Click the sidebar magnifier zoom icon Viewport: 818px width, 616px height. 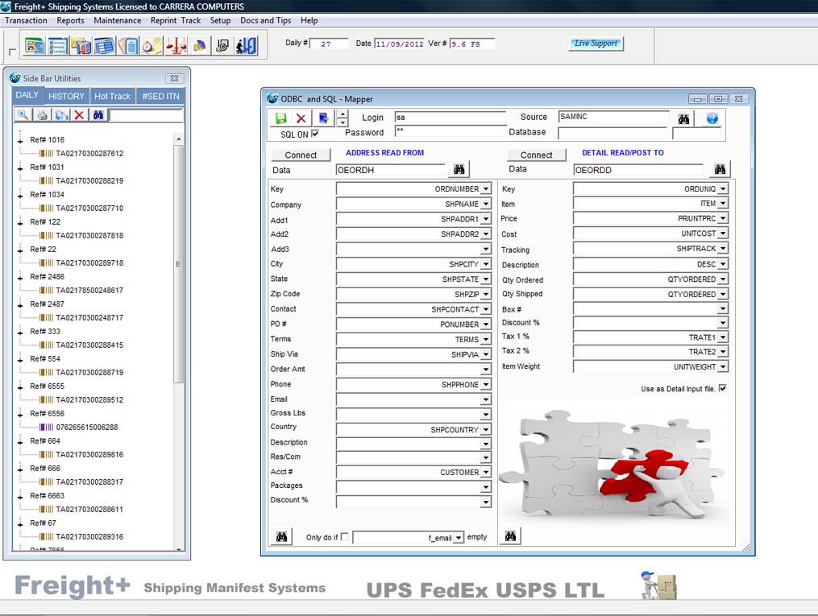coord(23,114)
